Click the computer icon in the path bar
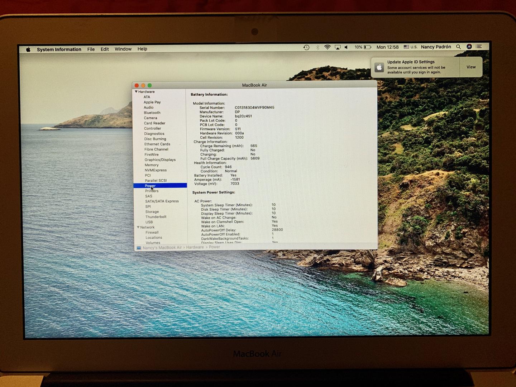The width and height of the screenshot is (516, 387). pyautogui.click(x=139, y=248)
